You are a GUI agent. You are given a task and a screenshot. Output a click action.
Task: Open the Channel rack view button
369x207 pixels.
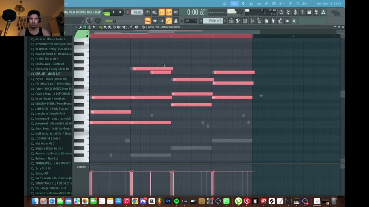click(x=245, y=21)
